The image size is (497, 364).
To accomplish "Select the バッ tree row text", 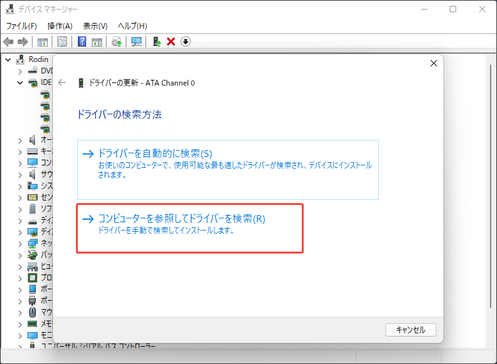I will click(x=47, y=255).
